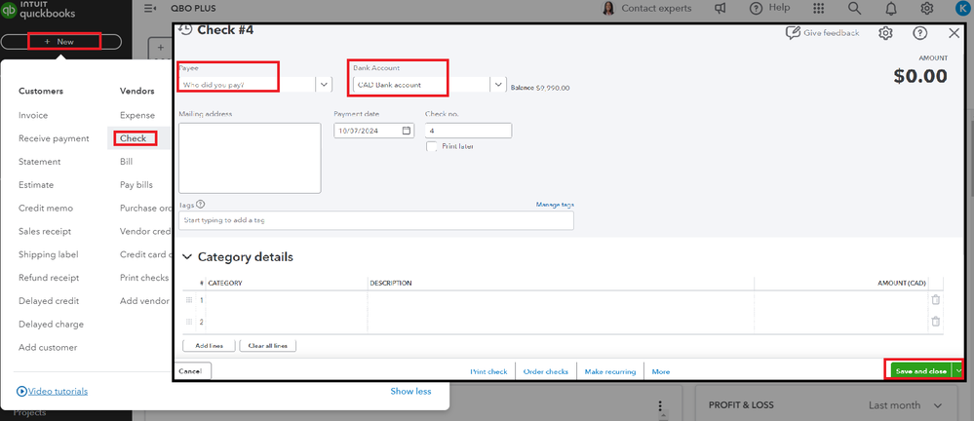Click the Clear all lines button

(268, 345)
